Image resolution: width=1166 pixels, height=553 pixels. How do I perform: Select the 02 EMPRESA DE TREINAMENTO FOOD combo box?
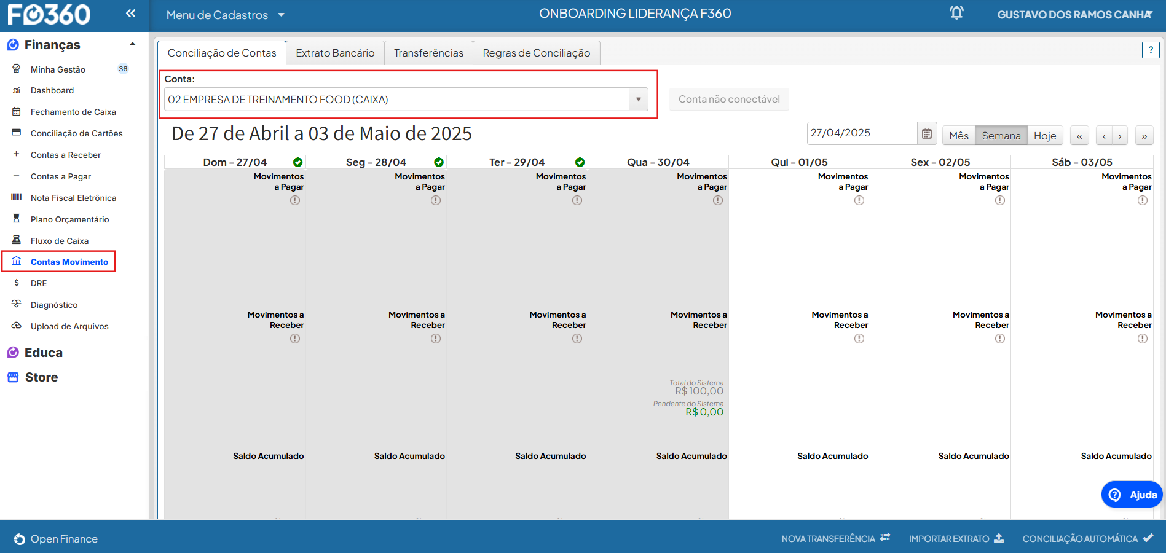(x=406, y=100)
